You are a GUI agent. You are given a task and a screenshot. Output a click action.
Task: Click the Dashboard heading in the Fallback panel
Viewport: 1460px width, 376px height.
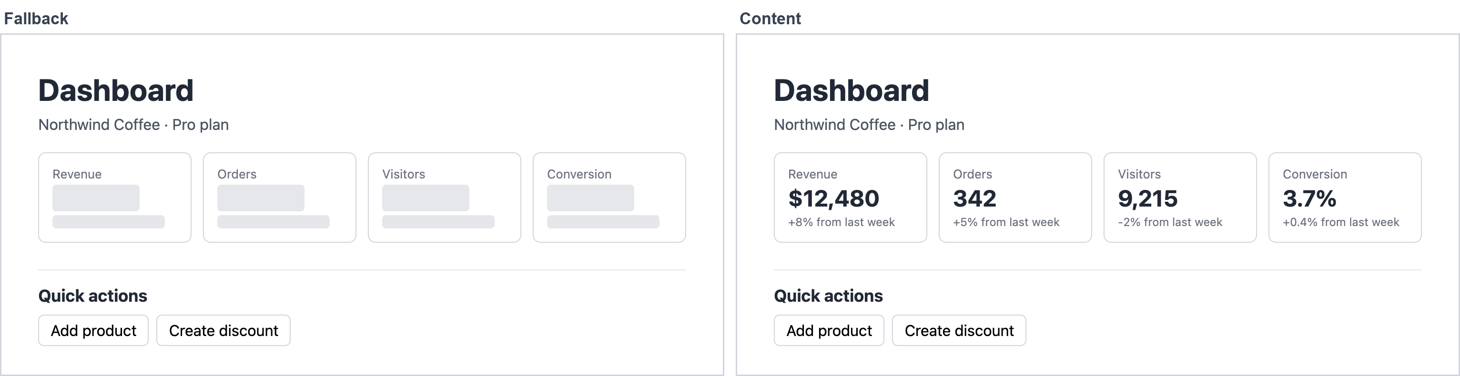click(116, 90)
